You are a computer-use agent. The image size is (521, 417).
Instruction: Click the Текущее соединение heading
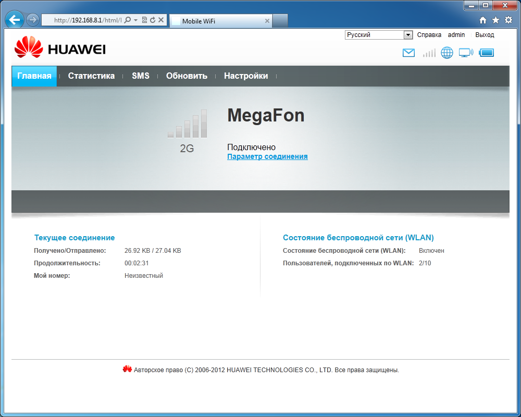click(x=75, y=238)
